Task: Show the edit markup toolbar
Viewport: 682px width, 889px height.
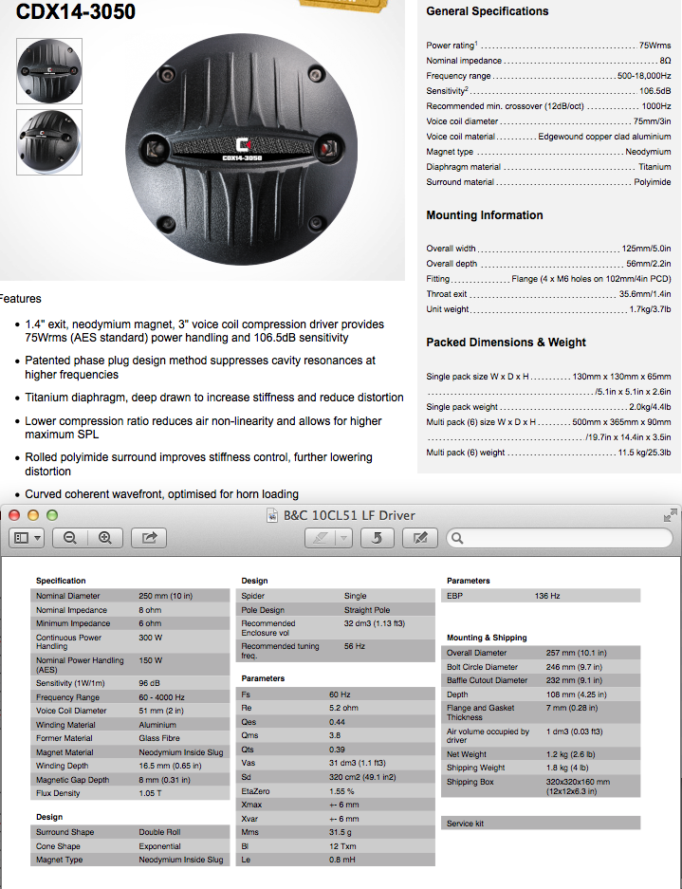Action: [419, 538]
